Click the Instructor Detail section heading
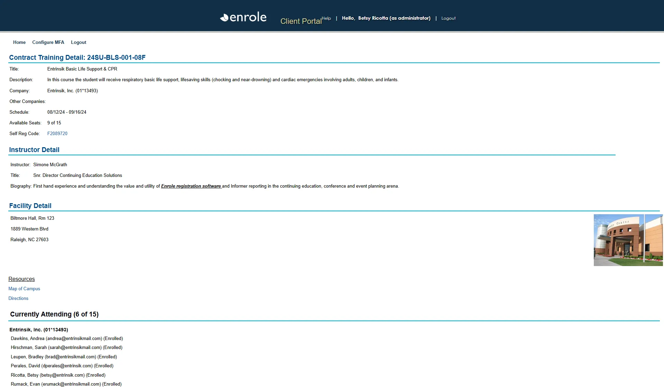Screen dimensions: 664x387 click(x=34, y=150)
